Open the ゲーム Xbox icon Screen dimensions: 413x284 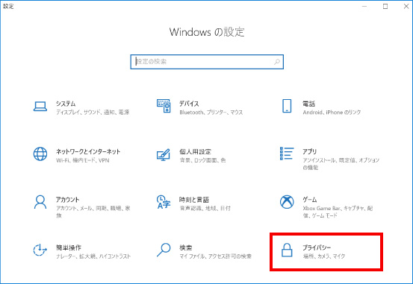pyautogui.click(x=287, y=202)
